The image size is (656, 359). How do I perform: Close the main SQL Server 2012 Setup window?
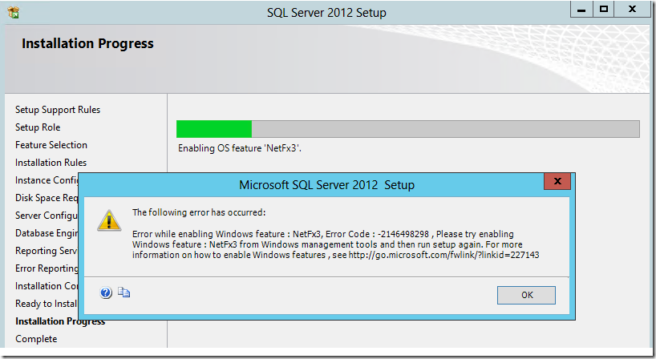click(632, 9)
